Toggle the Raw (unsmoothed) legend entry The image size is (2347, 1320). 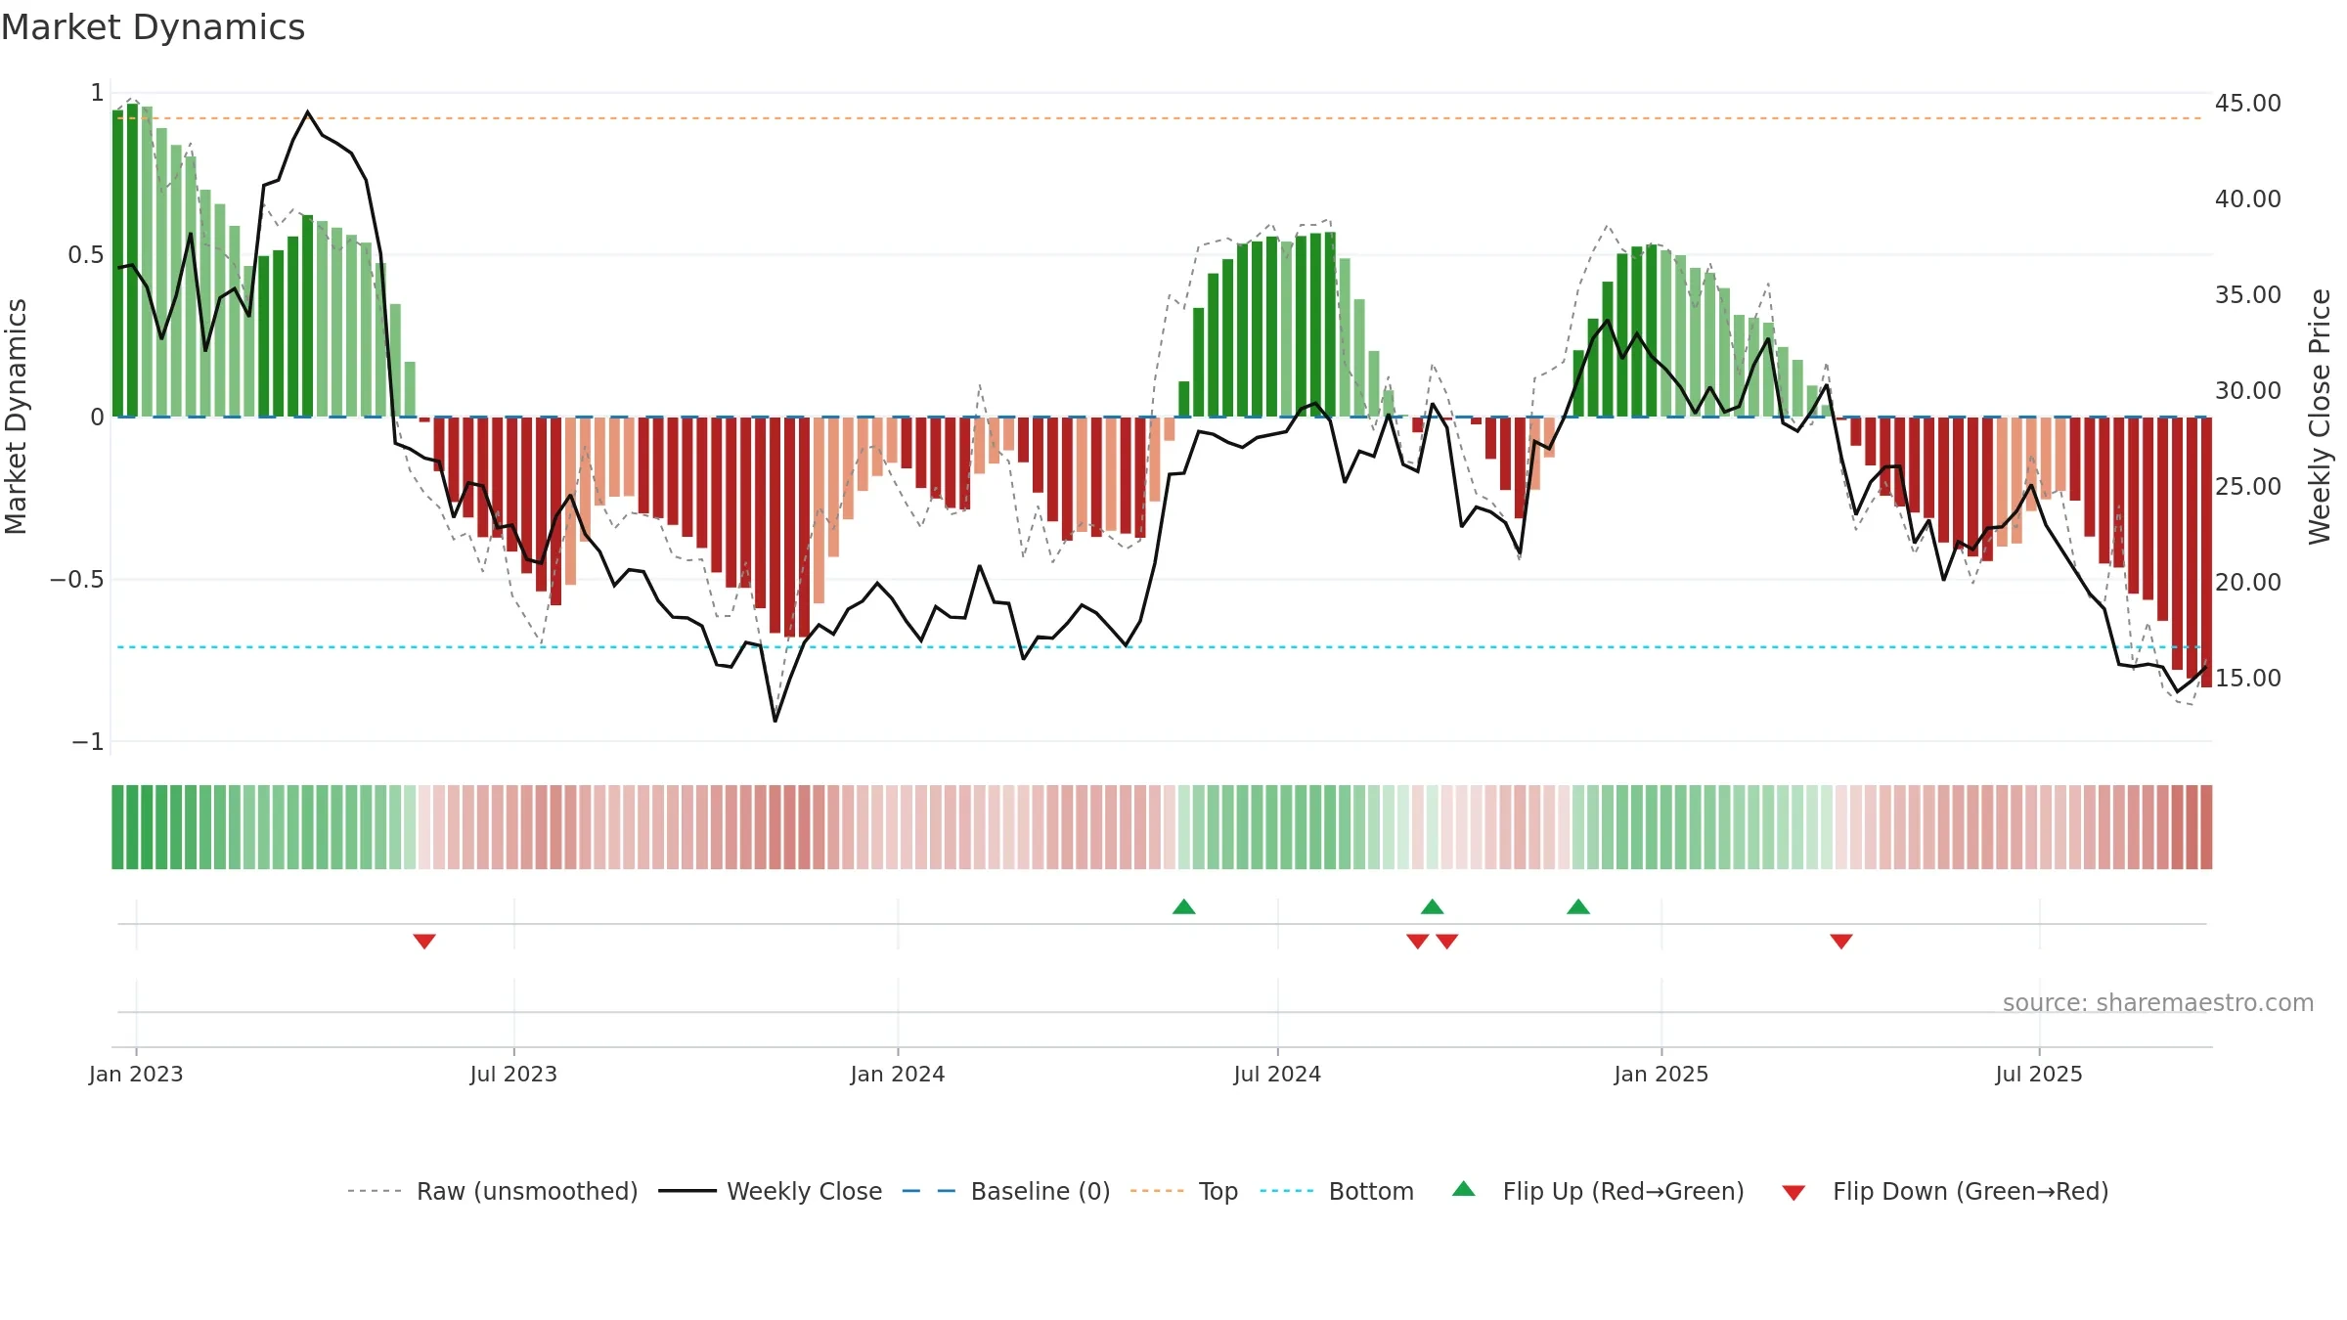pos(492,1191)
